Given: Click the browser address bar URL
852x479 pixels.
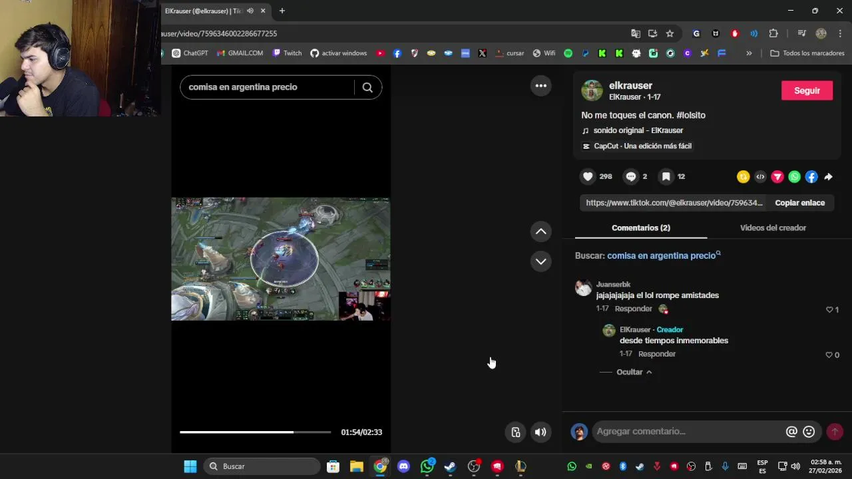Looking at the screenshot, I should click(x=220, y=33).
